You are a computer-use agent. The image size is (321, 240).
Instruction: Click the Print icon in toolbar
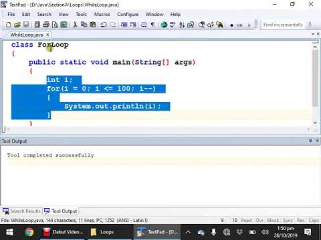[46, 25]
